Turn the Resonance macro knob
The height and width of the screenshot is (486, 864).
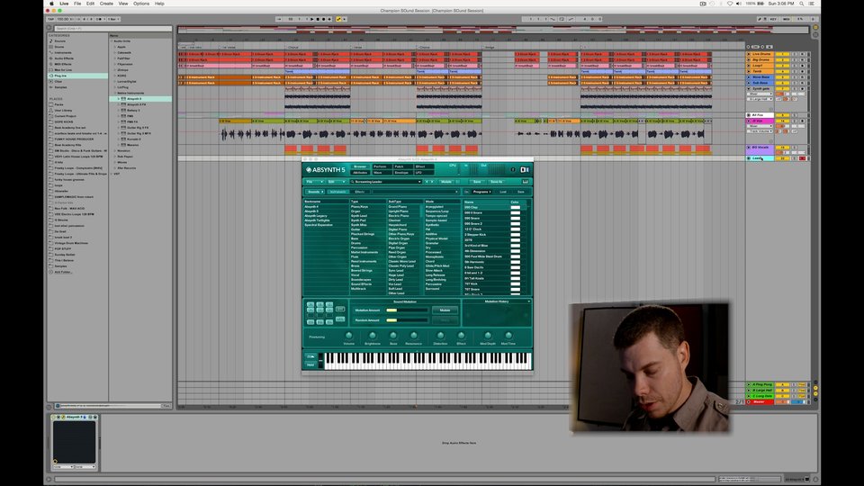coord(413,336)
